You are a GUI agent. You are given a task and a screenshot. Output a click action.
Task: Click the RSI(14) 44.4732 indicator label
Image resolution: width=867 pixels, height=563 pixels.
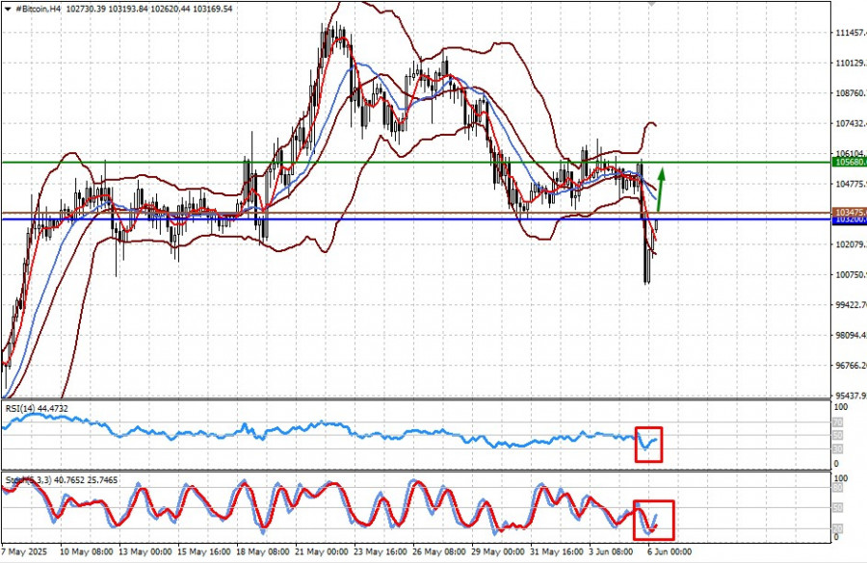click(37, 408)
